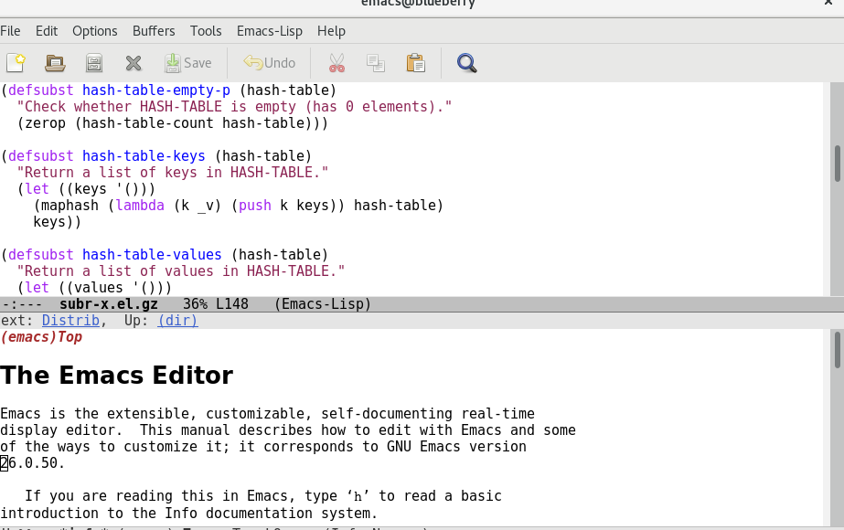
Task: Open the Help menu
Action: 331,31
